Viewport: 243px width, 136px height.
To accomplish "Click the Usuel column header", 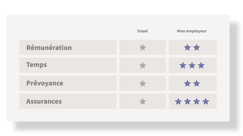I will 143,31.
